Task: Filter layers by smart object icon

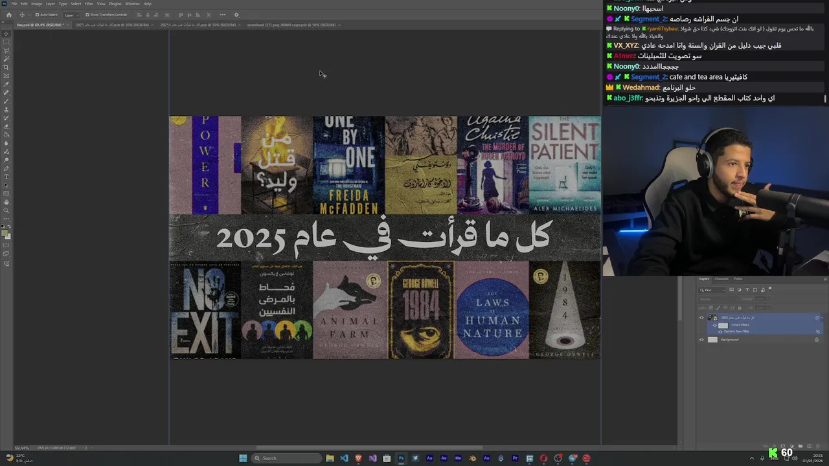Action: click(763, 290)
